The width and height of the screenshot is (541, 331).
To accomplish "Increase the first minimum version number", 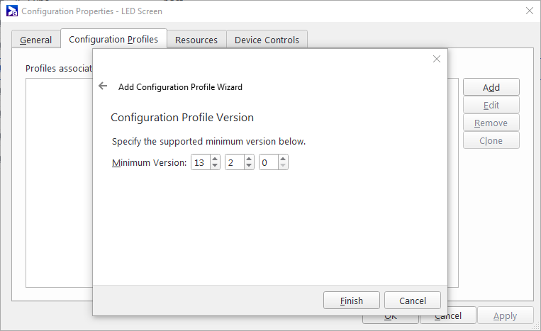I will pos(215,159).
